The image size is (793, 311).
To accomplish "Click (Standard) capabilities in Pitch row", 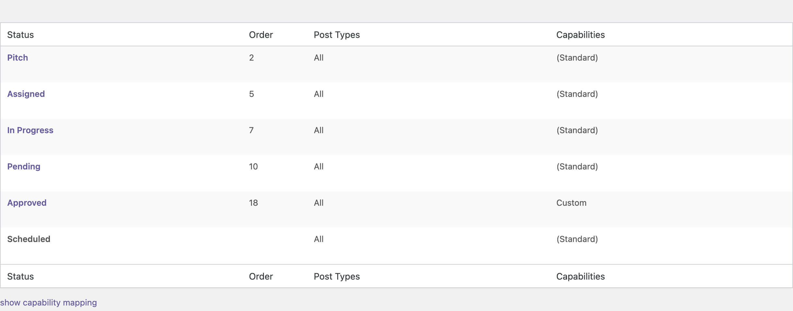I will pos(577,58).
